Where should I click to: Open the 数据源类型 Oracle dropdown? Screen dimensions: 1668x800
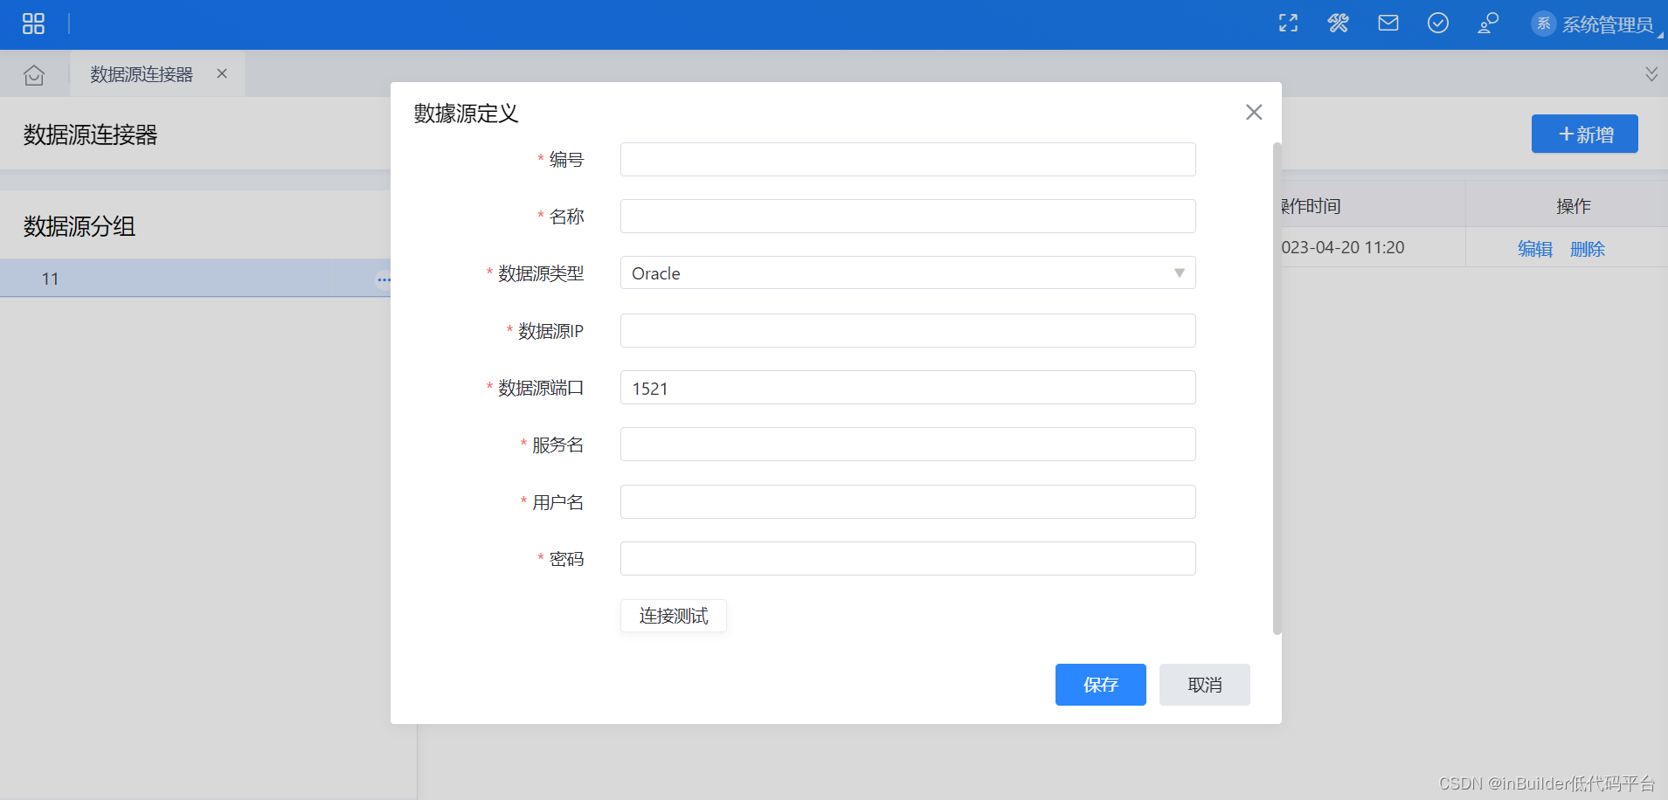(908, 273)
